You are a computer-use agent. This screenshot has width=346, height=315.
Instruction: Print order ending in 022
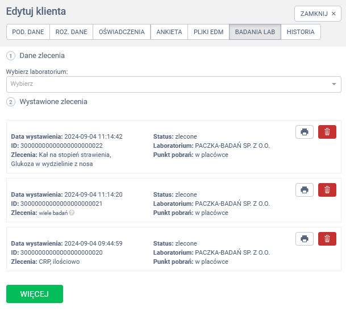305,132
